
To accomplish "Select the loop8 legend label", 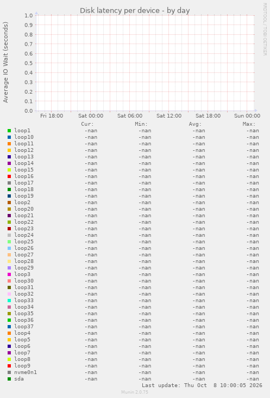I will (22, 359).
